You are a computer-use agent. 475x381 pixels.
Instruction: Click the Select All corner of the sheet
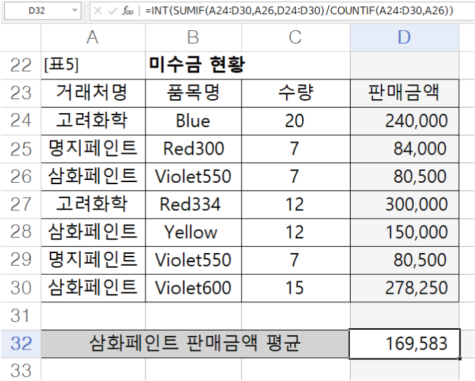coord(21,37)
